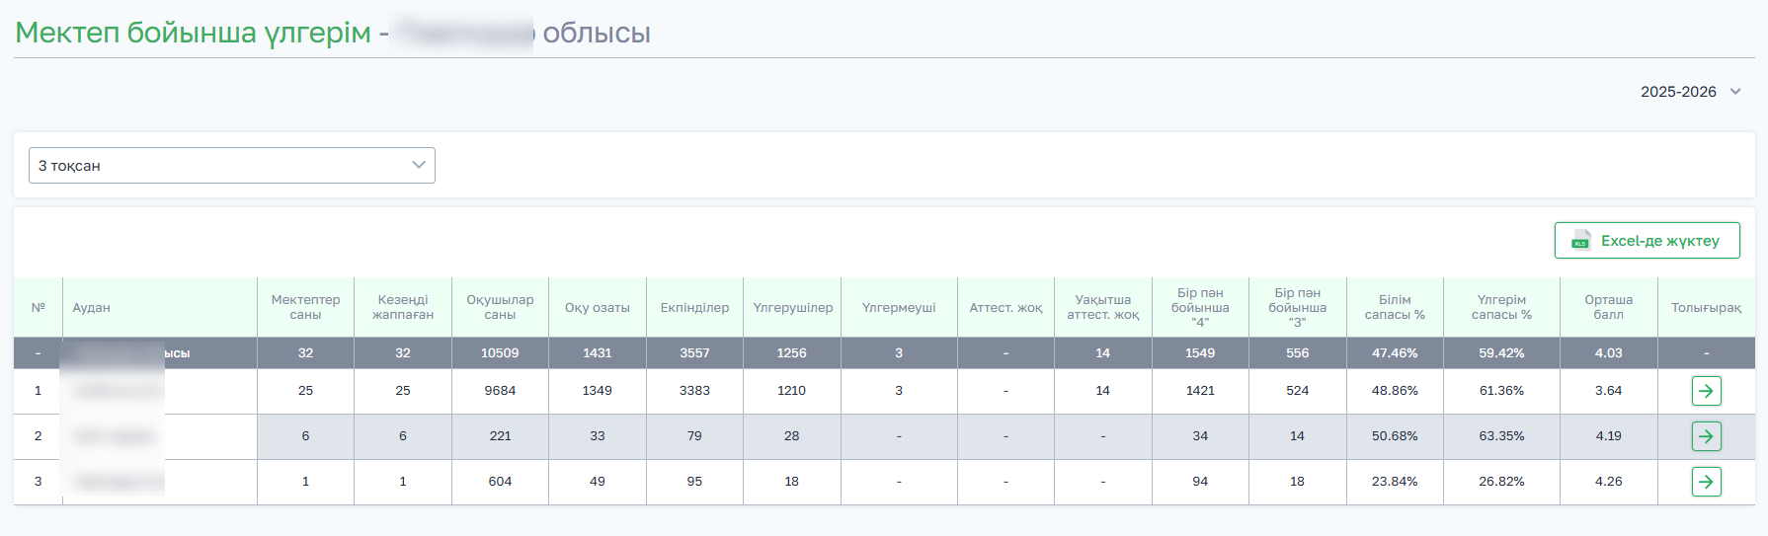Click the page title Мектеп бойынша үлгерім
Screen dimensions: 1768x536
coord(194,33)
